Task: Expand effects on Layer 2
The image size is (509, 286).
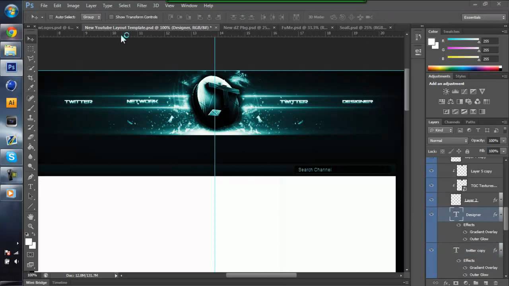Action: tap(500, 200)
